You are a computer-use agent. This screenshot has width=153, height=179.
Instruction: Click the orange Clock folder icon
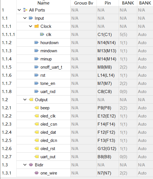[x=37, y=26]
